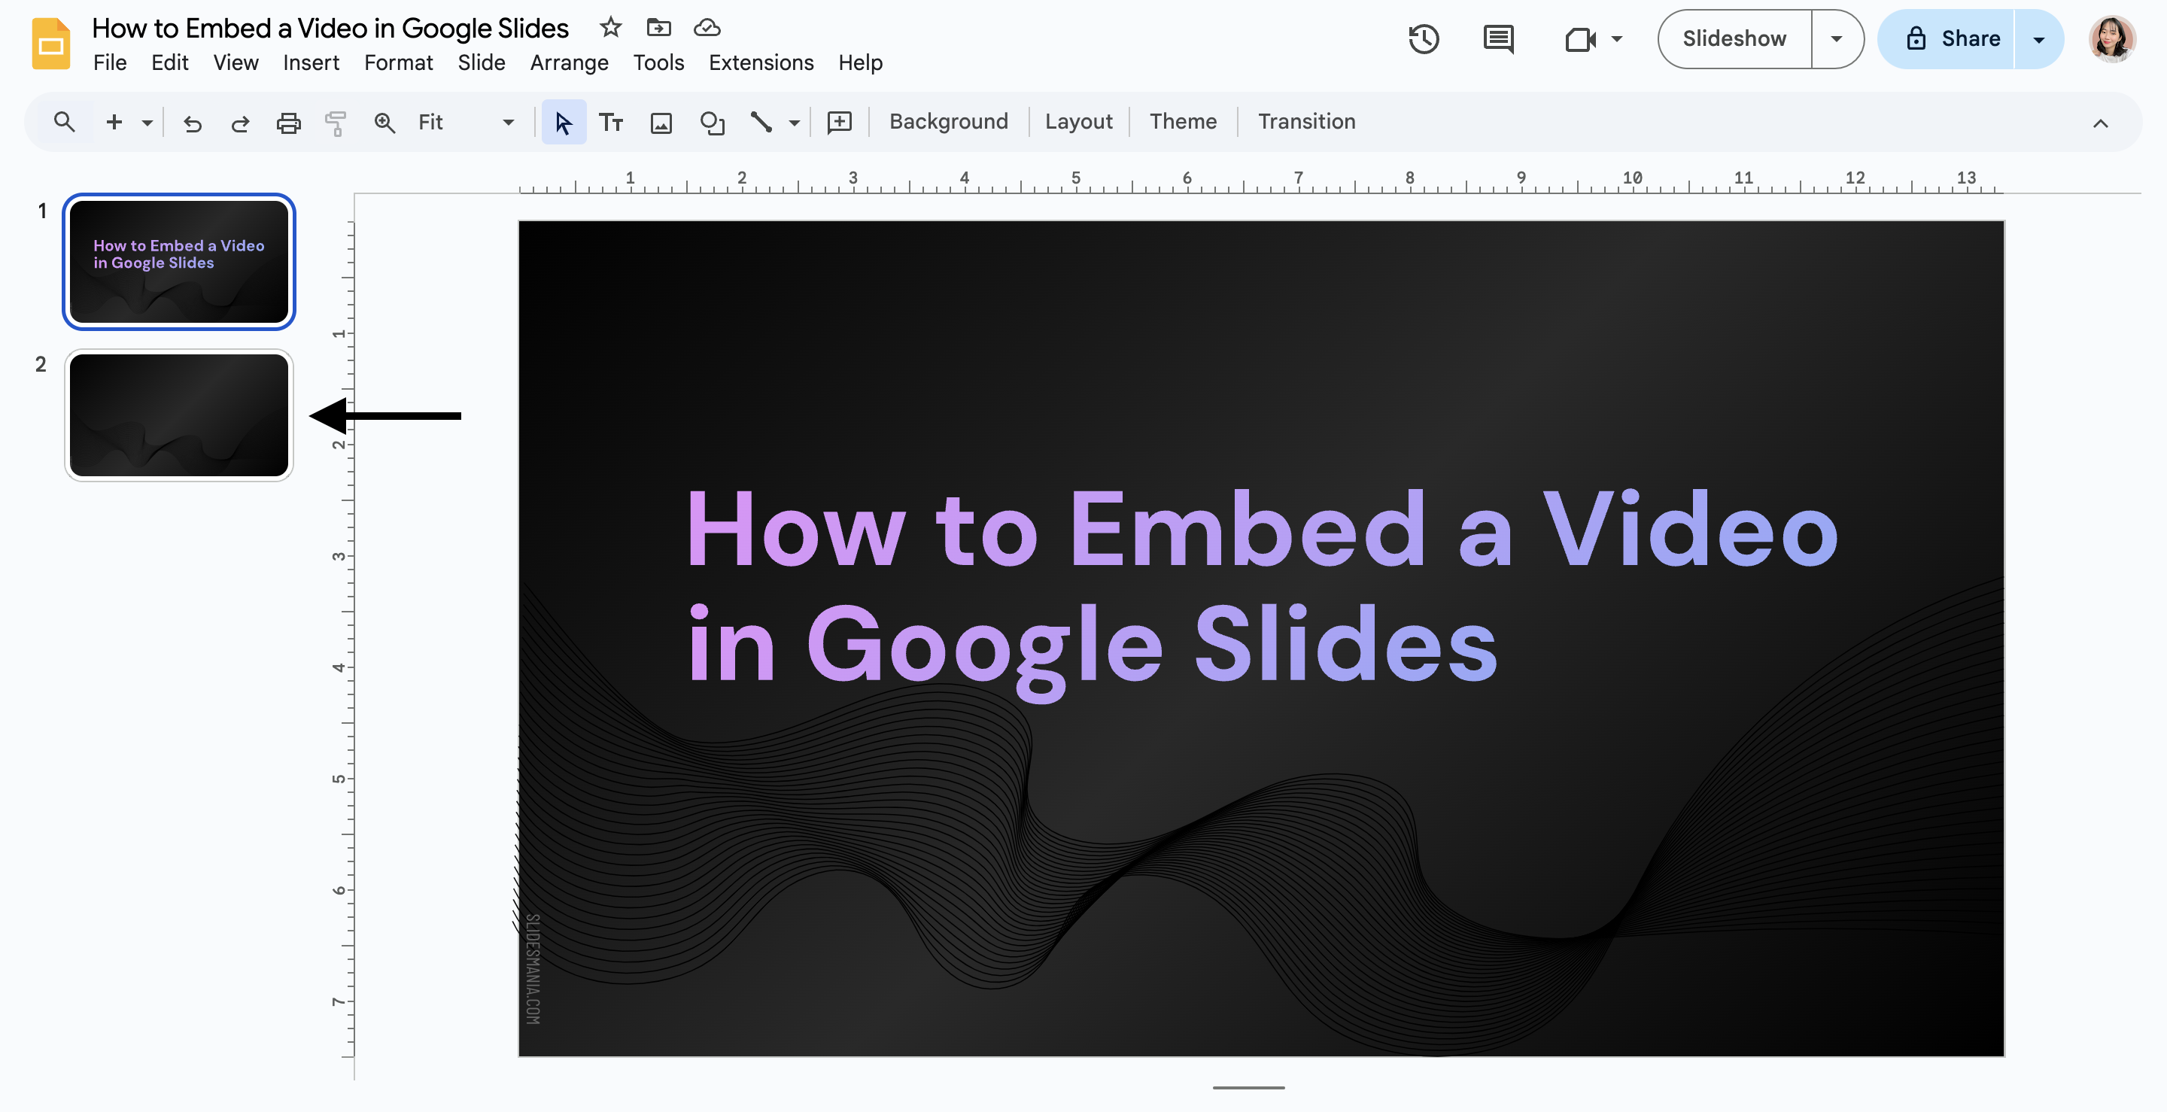Select the Line tool
The image size is (2167, 1112).
761,123
